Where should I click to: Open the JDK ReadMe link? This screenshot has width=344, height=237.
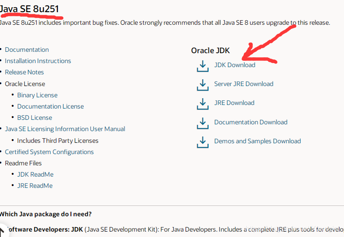[35, 174]
